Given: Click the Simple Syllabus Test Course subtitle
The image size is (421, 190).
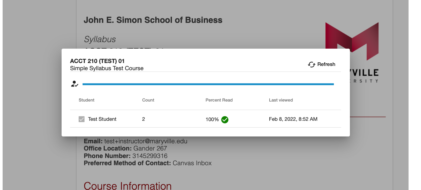Looking at the screenshot, I should tap(107, 68).
